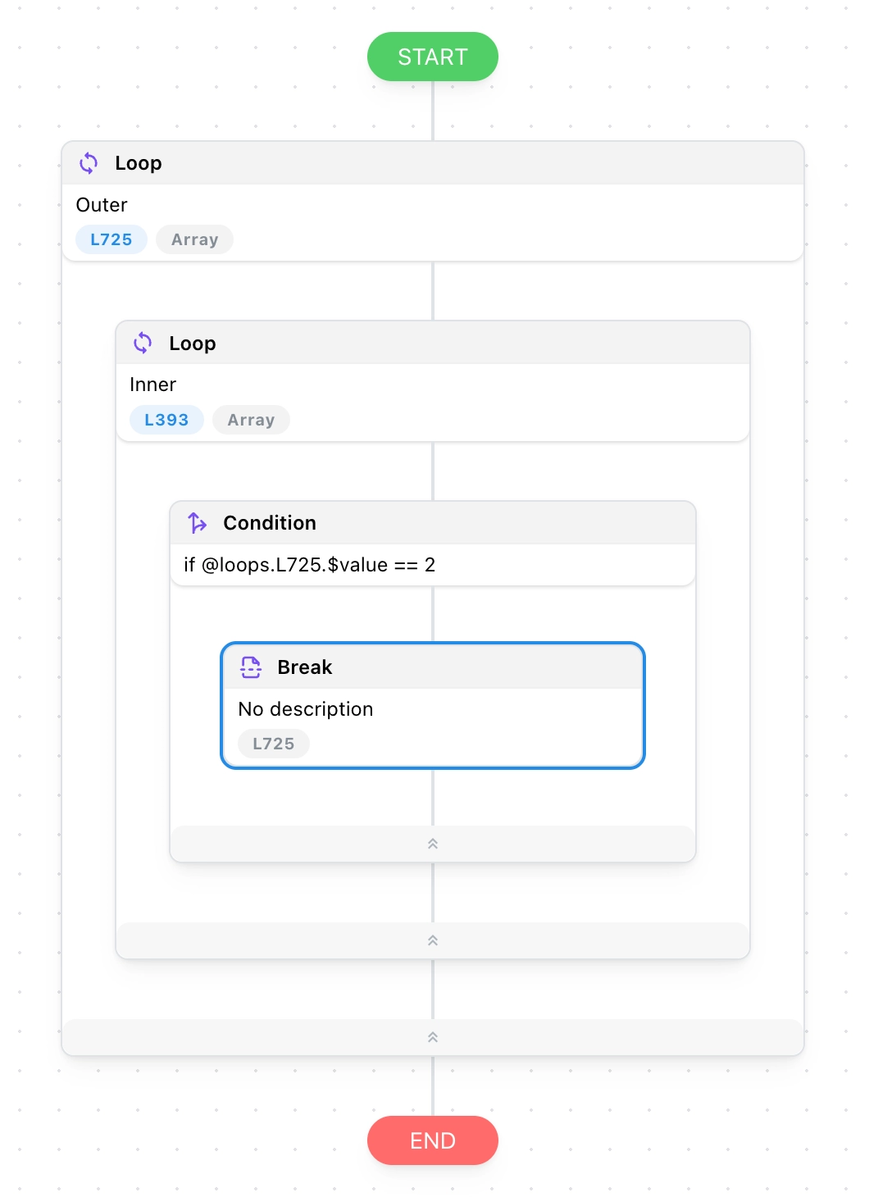Select the Array tag on Inner loop
Screen dimensions: 869x1197
coord(251,420)
